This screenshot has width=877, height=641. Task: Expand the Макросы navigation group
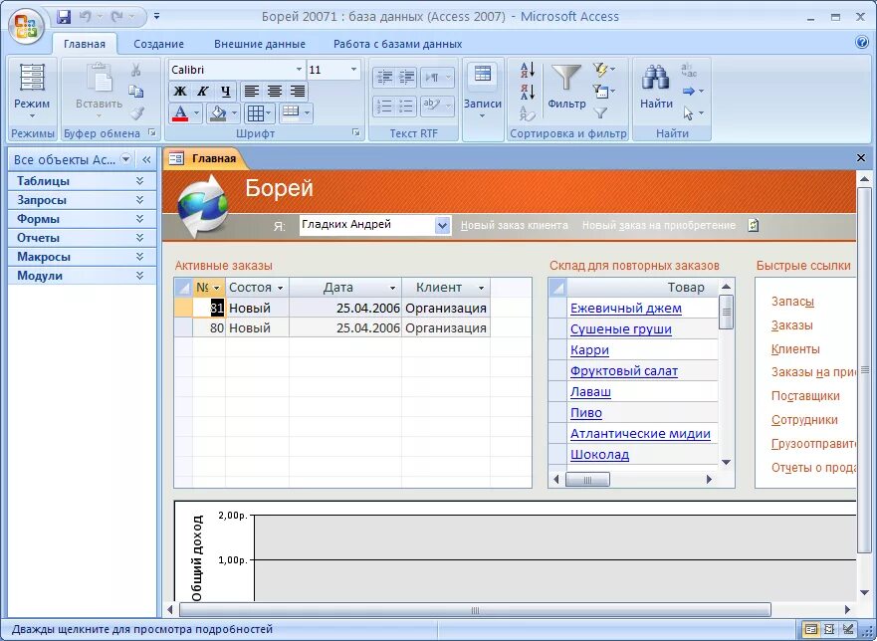(83, 257)
